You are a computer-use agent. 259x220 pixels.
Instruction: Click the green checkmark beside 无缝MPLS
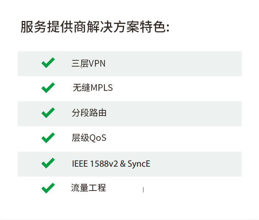point(48,88)
